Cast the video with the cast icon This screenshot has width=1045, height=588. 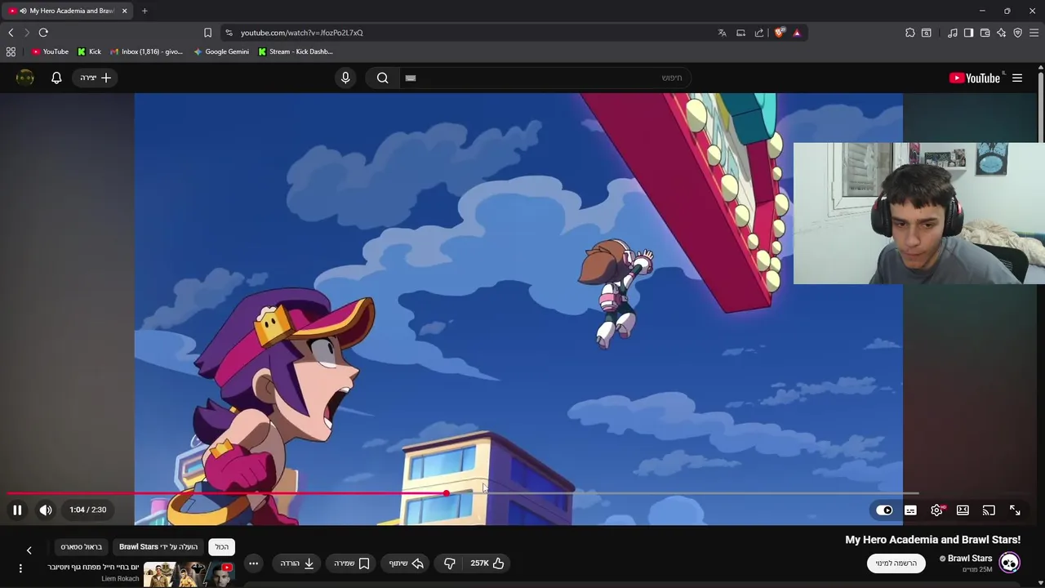tap(989, 510)
